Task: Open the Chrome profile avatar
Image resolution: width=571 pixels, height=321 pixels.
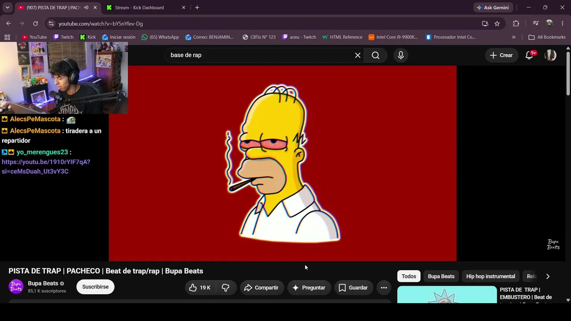Action: pyautogui.click(x=550, y=24)
